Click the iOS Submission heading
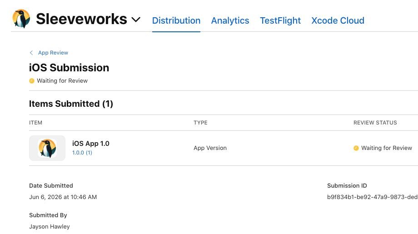The height and width of the screenshot is (234, 418). click(x=69, y=68)
